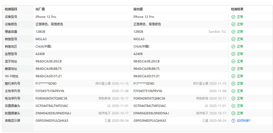Click read value F3Y045751FAPRVYA
This screenshot has width=273, height=133.
148,91
